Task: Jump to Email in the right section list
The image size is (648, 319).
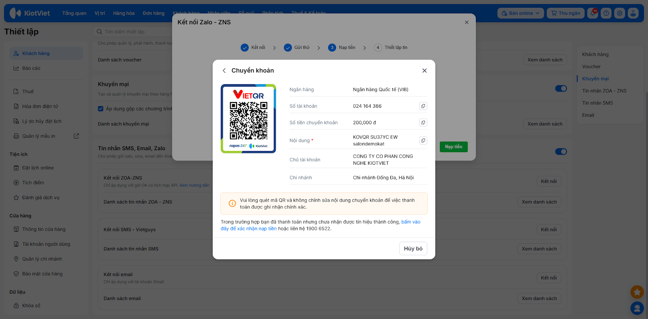Action: [588, 115]
